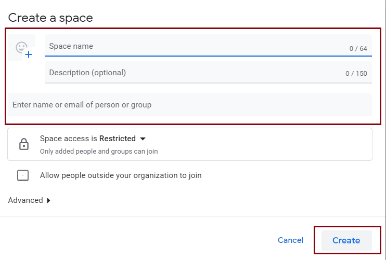
Task: Click 'Only added people and groups can join'
Action: 99,152
